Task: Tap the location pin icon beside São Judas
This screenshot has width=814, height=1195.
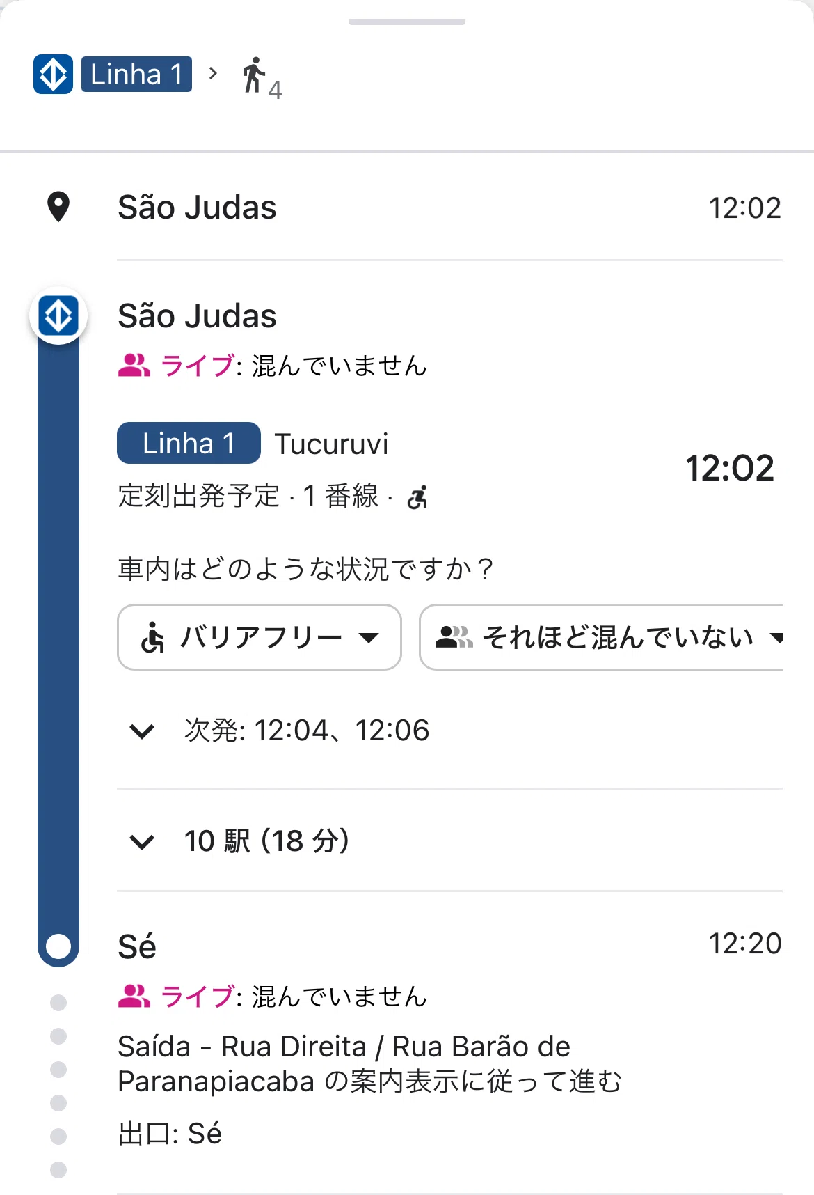Action: (58, 208)
